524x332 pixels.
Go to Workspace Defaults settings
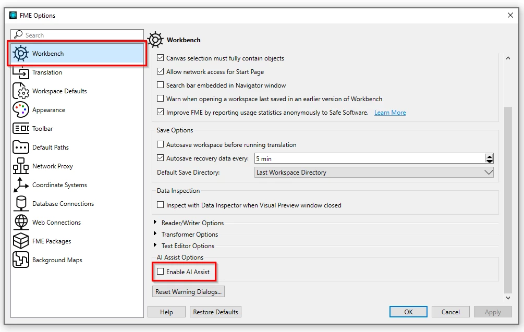59,91
